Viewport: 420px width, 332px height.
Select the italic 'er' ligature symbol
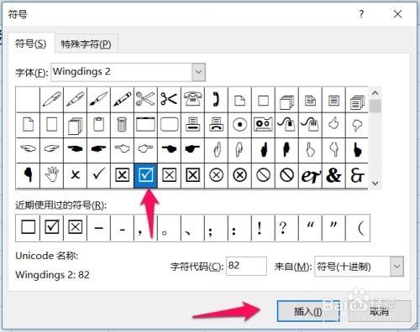[x=310, y=175]
